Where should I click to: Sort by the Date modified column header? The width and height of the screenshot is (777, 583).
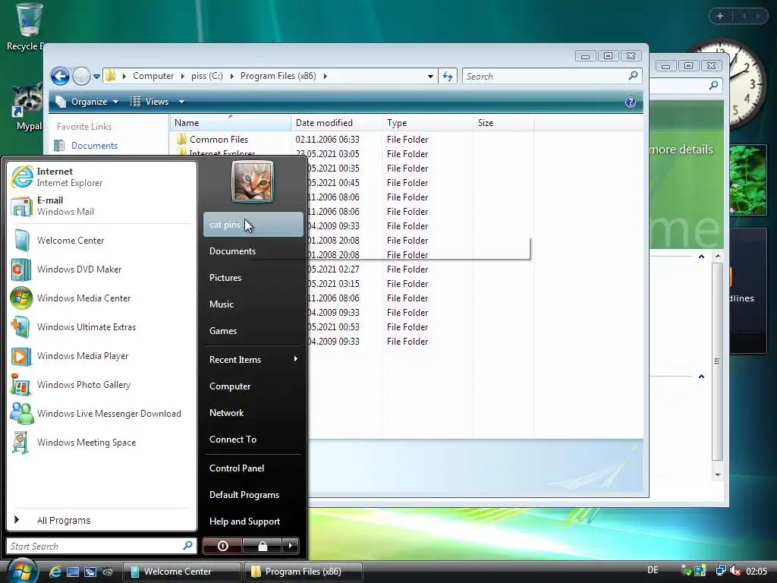coord(336,123)
